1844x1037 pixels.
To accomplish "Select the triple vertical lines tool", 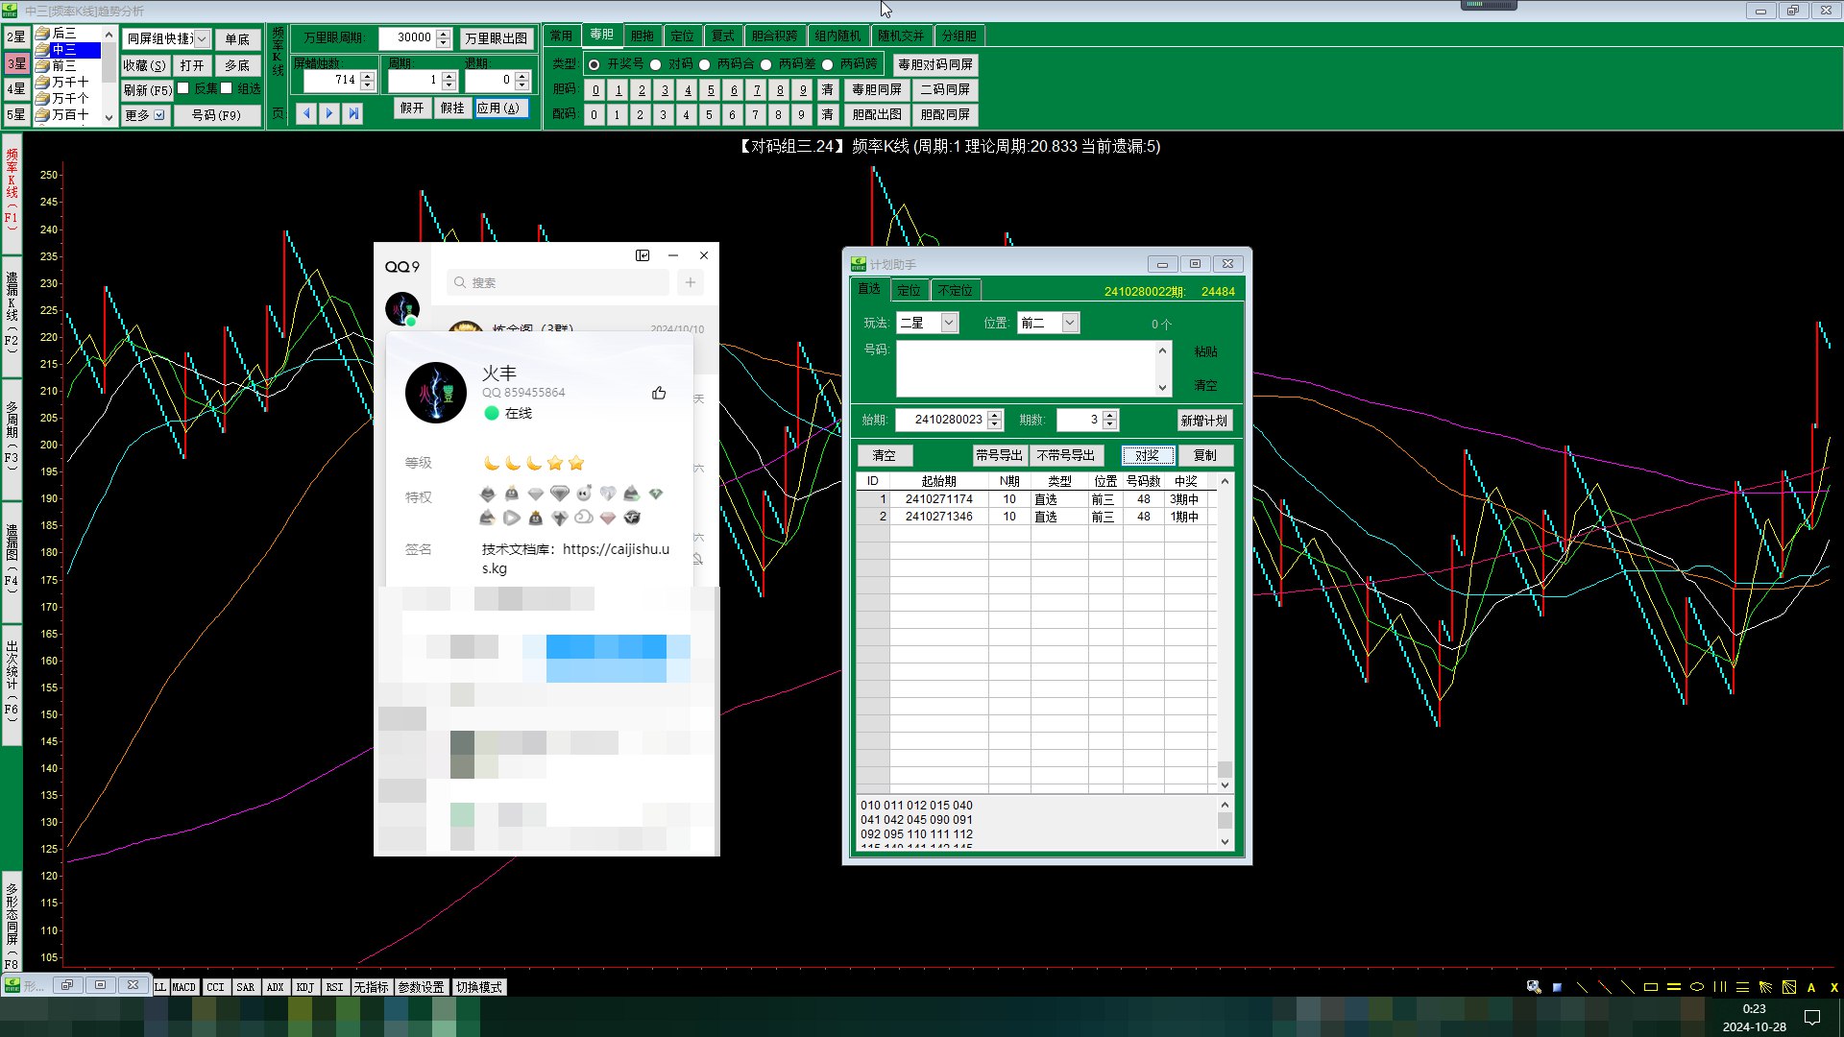I will (x=1720, y=987).
